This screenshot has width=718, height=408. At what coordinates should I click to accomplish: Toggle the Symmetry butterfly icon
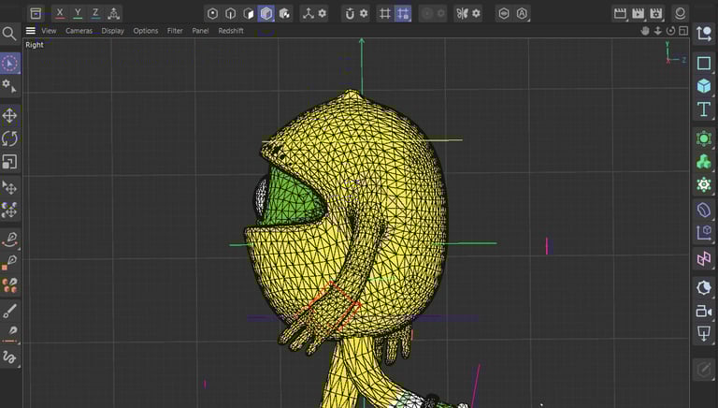tap(462, 13)
